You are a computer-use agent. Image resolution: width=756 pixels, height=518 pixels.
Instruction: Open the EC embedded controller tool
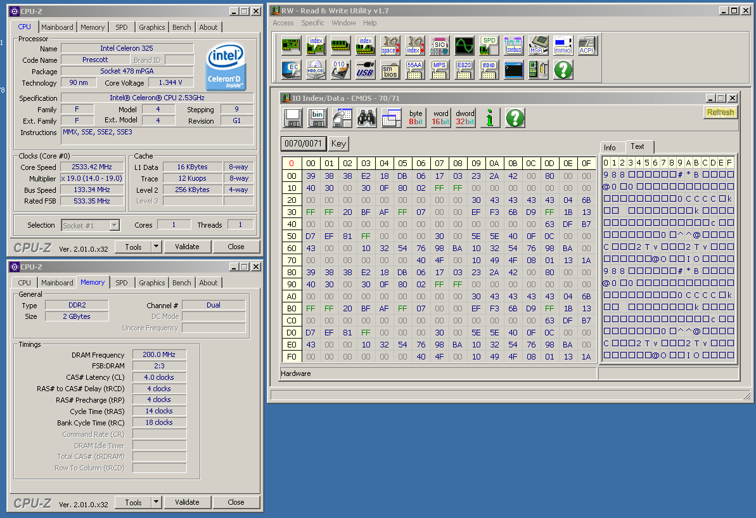click(x=292, y=70)
